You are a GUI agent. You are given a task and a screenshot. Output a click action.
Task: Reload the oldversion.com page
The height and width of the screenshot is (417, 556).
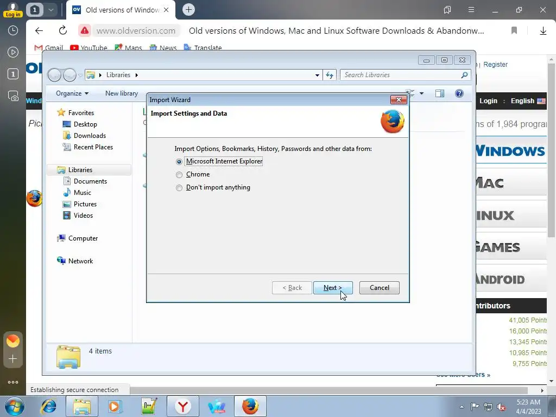click(x=63, y=31)
